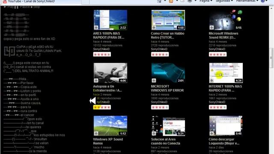Click thumbnail of Microsoft Windows Sound REMIX

(226, 20)
